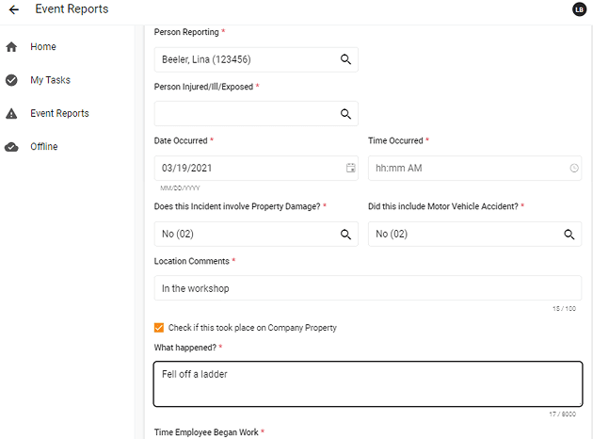Click the back arrow icon
Viewport: 593px width, 439px height.
pyautogui.click(x=14, y=9)
